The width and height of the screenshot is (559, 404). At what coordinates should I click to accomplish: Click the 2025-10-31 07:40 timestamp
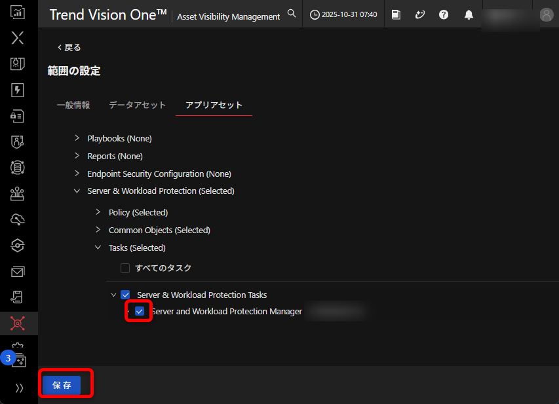pyautogui.click(x=349, y=14)
